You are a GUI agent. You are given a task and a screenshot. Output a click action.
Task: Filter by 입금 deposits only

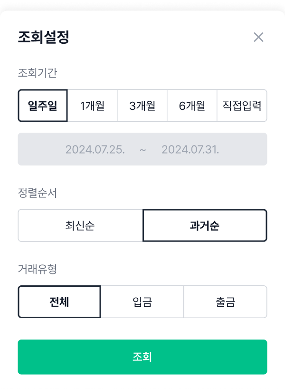pyautogui.click(x=142, y=301)
